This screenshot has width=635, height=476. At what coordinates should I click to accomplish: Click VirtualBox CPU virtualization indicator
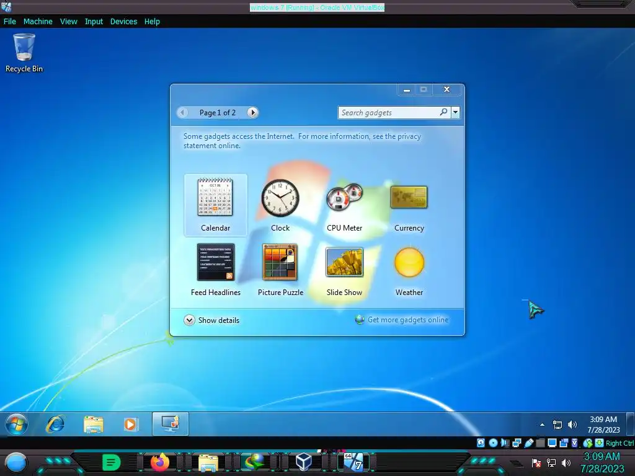tap(575, 443)
